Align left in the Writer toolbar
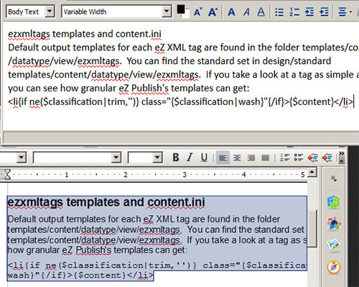Viewport: 359px width, 287px height. coord(223,158)
